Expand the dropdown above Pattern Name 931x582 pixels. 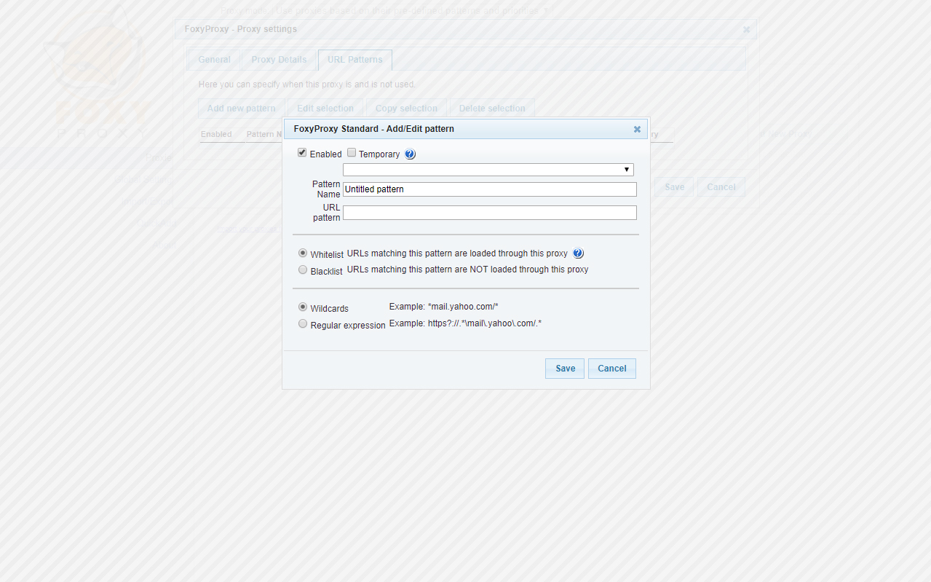pyautogui.click(x=488, y=170)
